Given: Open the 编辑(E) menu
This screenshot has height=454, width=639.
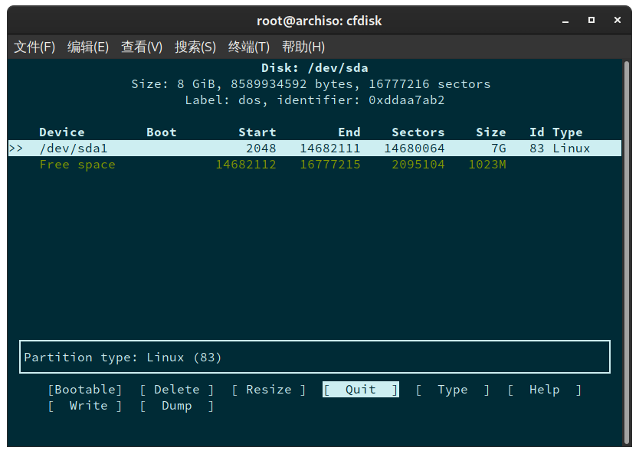Looking at the screenshot, I should [87, 47].
